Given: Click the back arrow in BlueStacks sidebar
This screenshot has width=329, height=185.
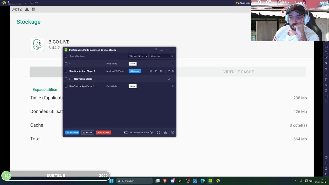Looking at the screenshot, I should tap(326, 163).
